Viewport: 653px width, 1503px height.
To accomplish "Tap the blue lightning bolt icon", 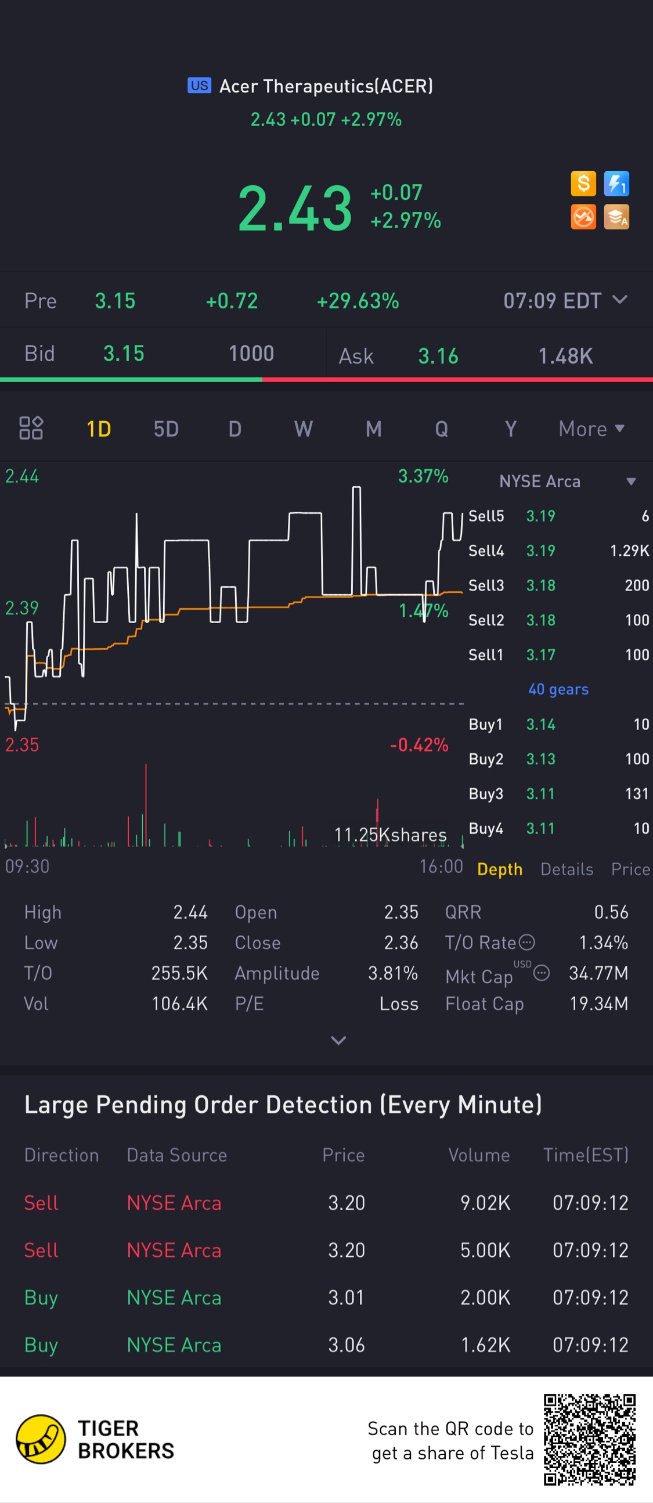I will click(x=616, y=183).
